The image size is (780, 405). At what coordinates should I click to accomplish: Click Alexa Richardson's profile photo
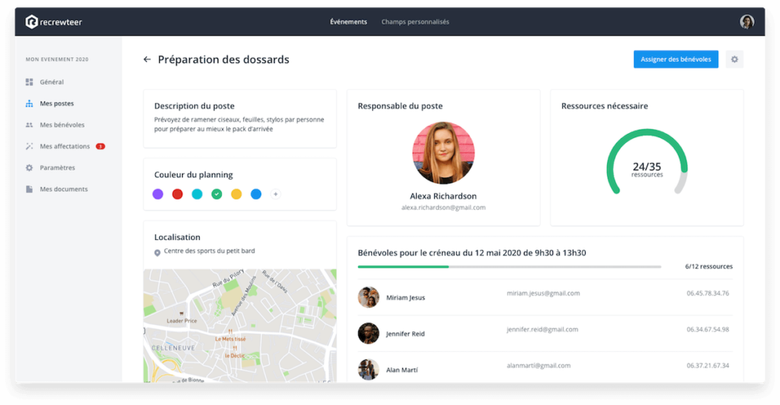pyautogui.click(x=443, y=153)
